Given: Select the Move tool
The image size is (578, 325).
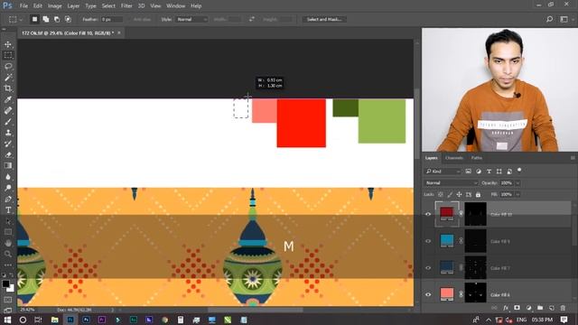Looking at the screenshot, I should (8, 44).
